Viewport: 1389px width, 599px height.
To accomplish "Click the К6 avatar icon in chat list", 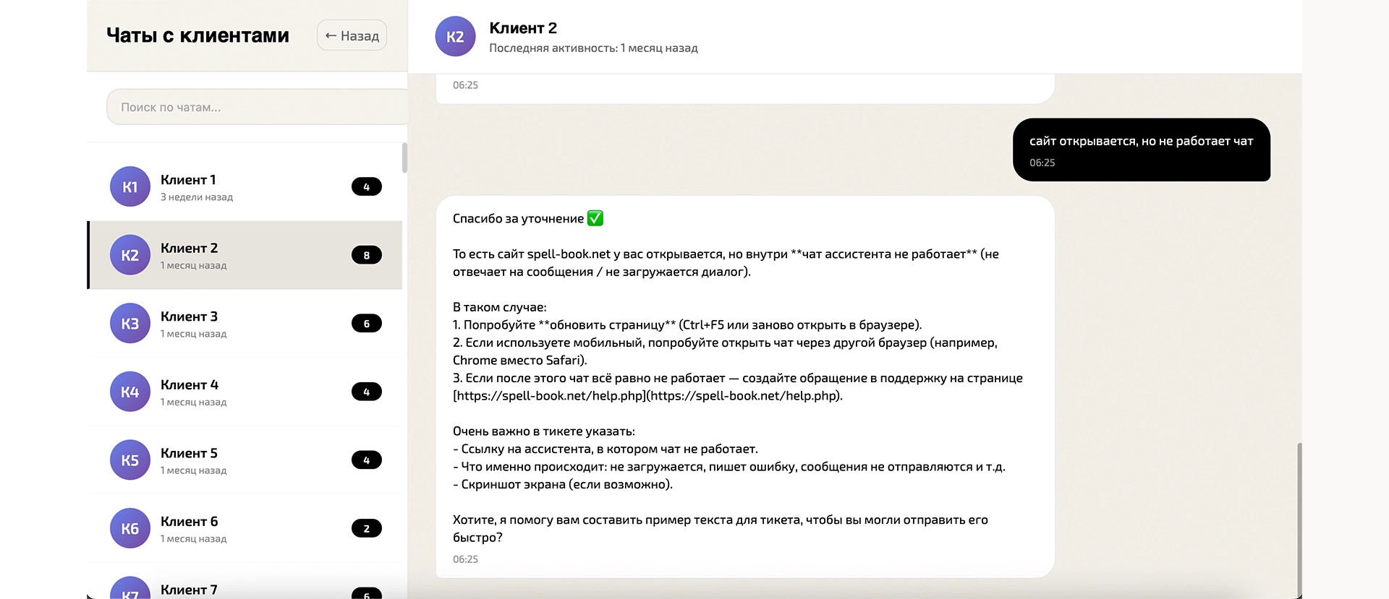I will 130,528.
